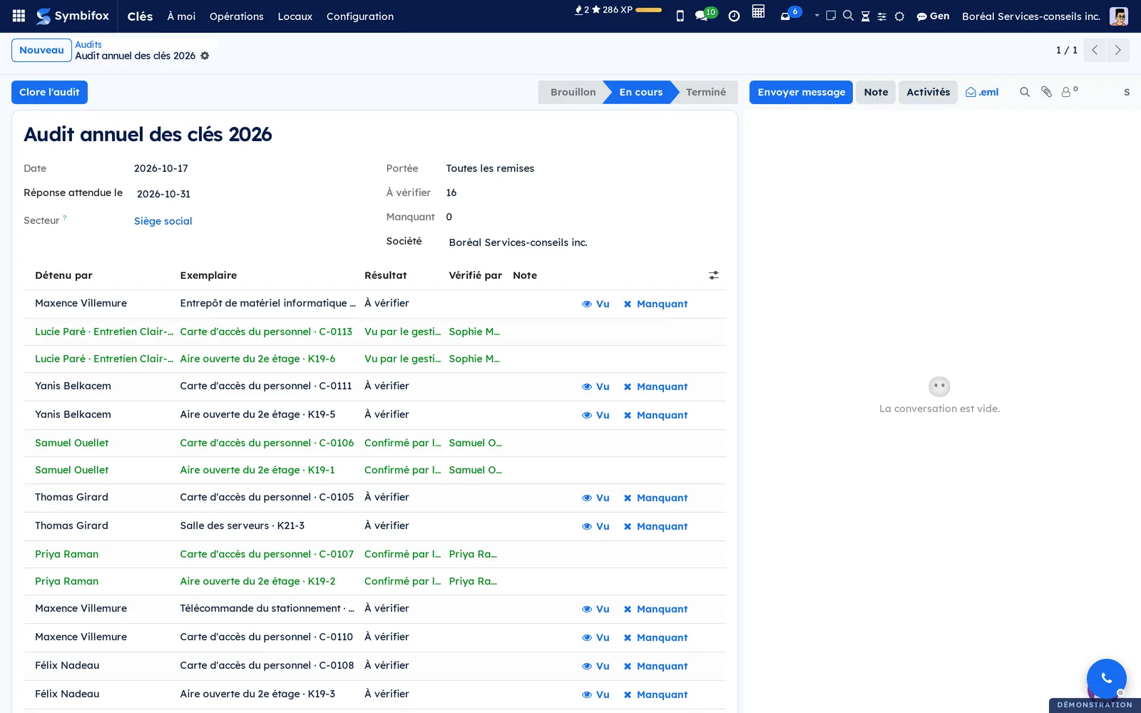The height and width of the screenshot is (713, 1141).
Task: Open the table column options toggle
Action: [714, 275]
